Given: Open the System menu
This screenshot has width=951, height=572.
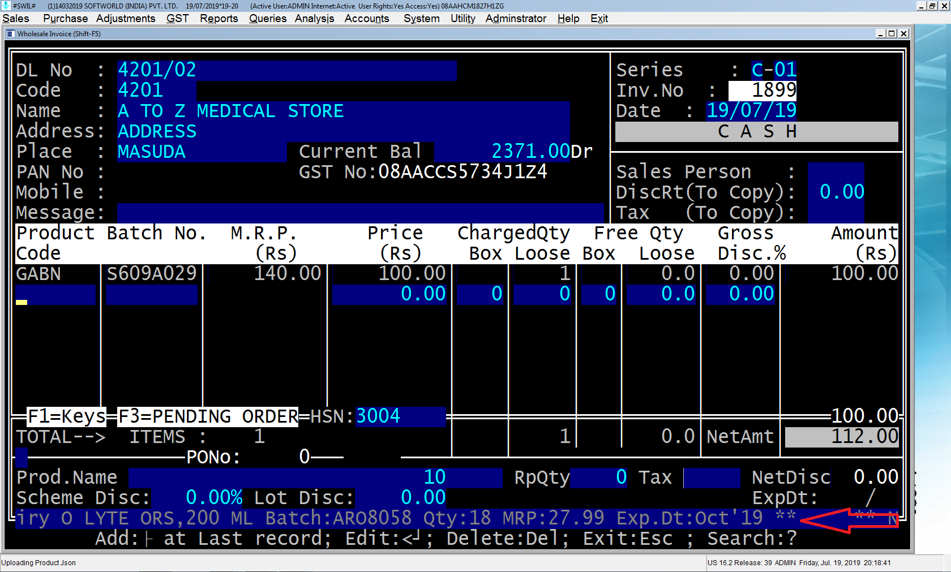Looking at the screenshot, I should tap(421, 19).
